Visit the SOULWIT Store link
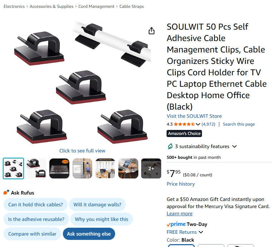This screenshot has height=247, width=272. pos(194,116)
